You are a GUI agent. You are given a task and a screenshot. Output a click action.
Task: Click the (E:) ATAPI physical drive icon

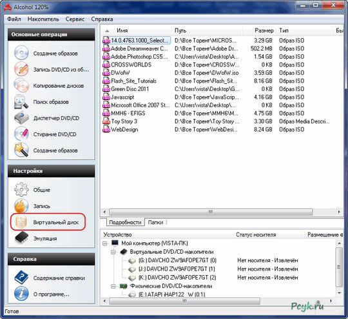[x=133, y=294]
